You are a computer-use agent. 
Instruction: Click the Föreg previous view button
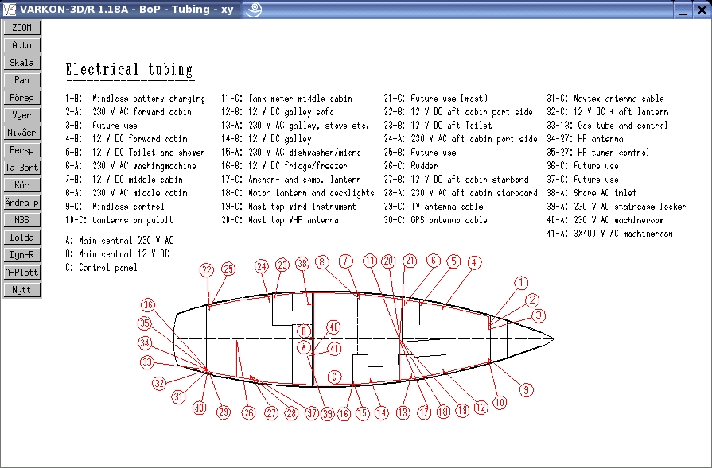click(21, 98)
